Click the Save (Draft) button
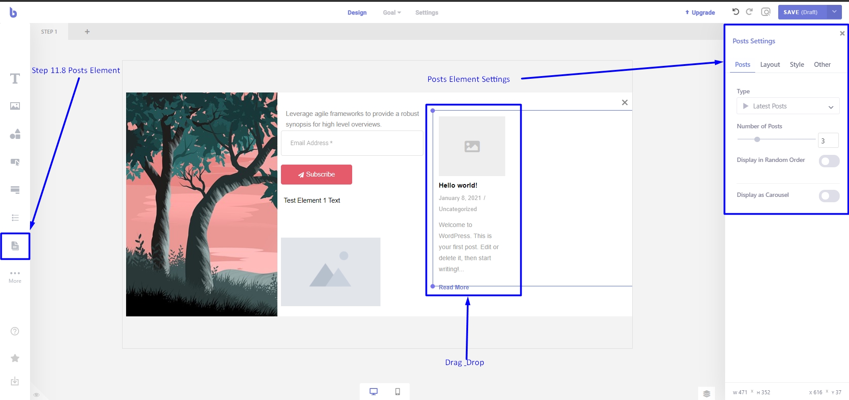This screenshot has height=400, width=849. click(x=803, y=12)
